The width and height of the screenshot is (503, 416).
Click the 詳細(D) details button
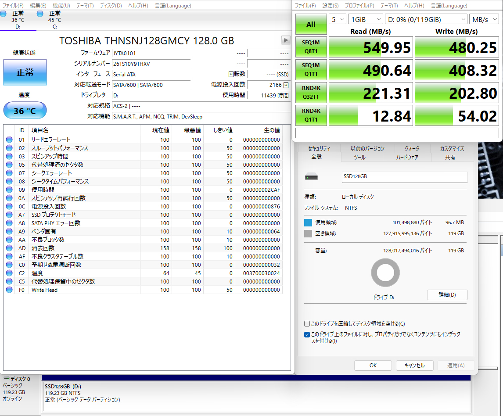(447, 295)
